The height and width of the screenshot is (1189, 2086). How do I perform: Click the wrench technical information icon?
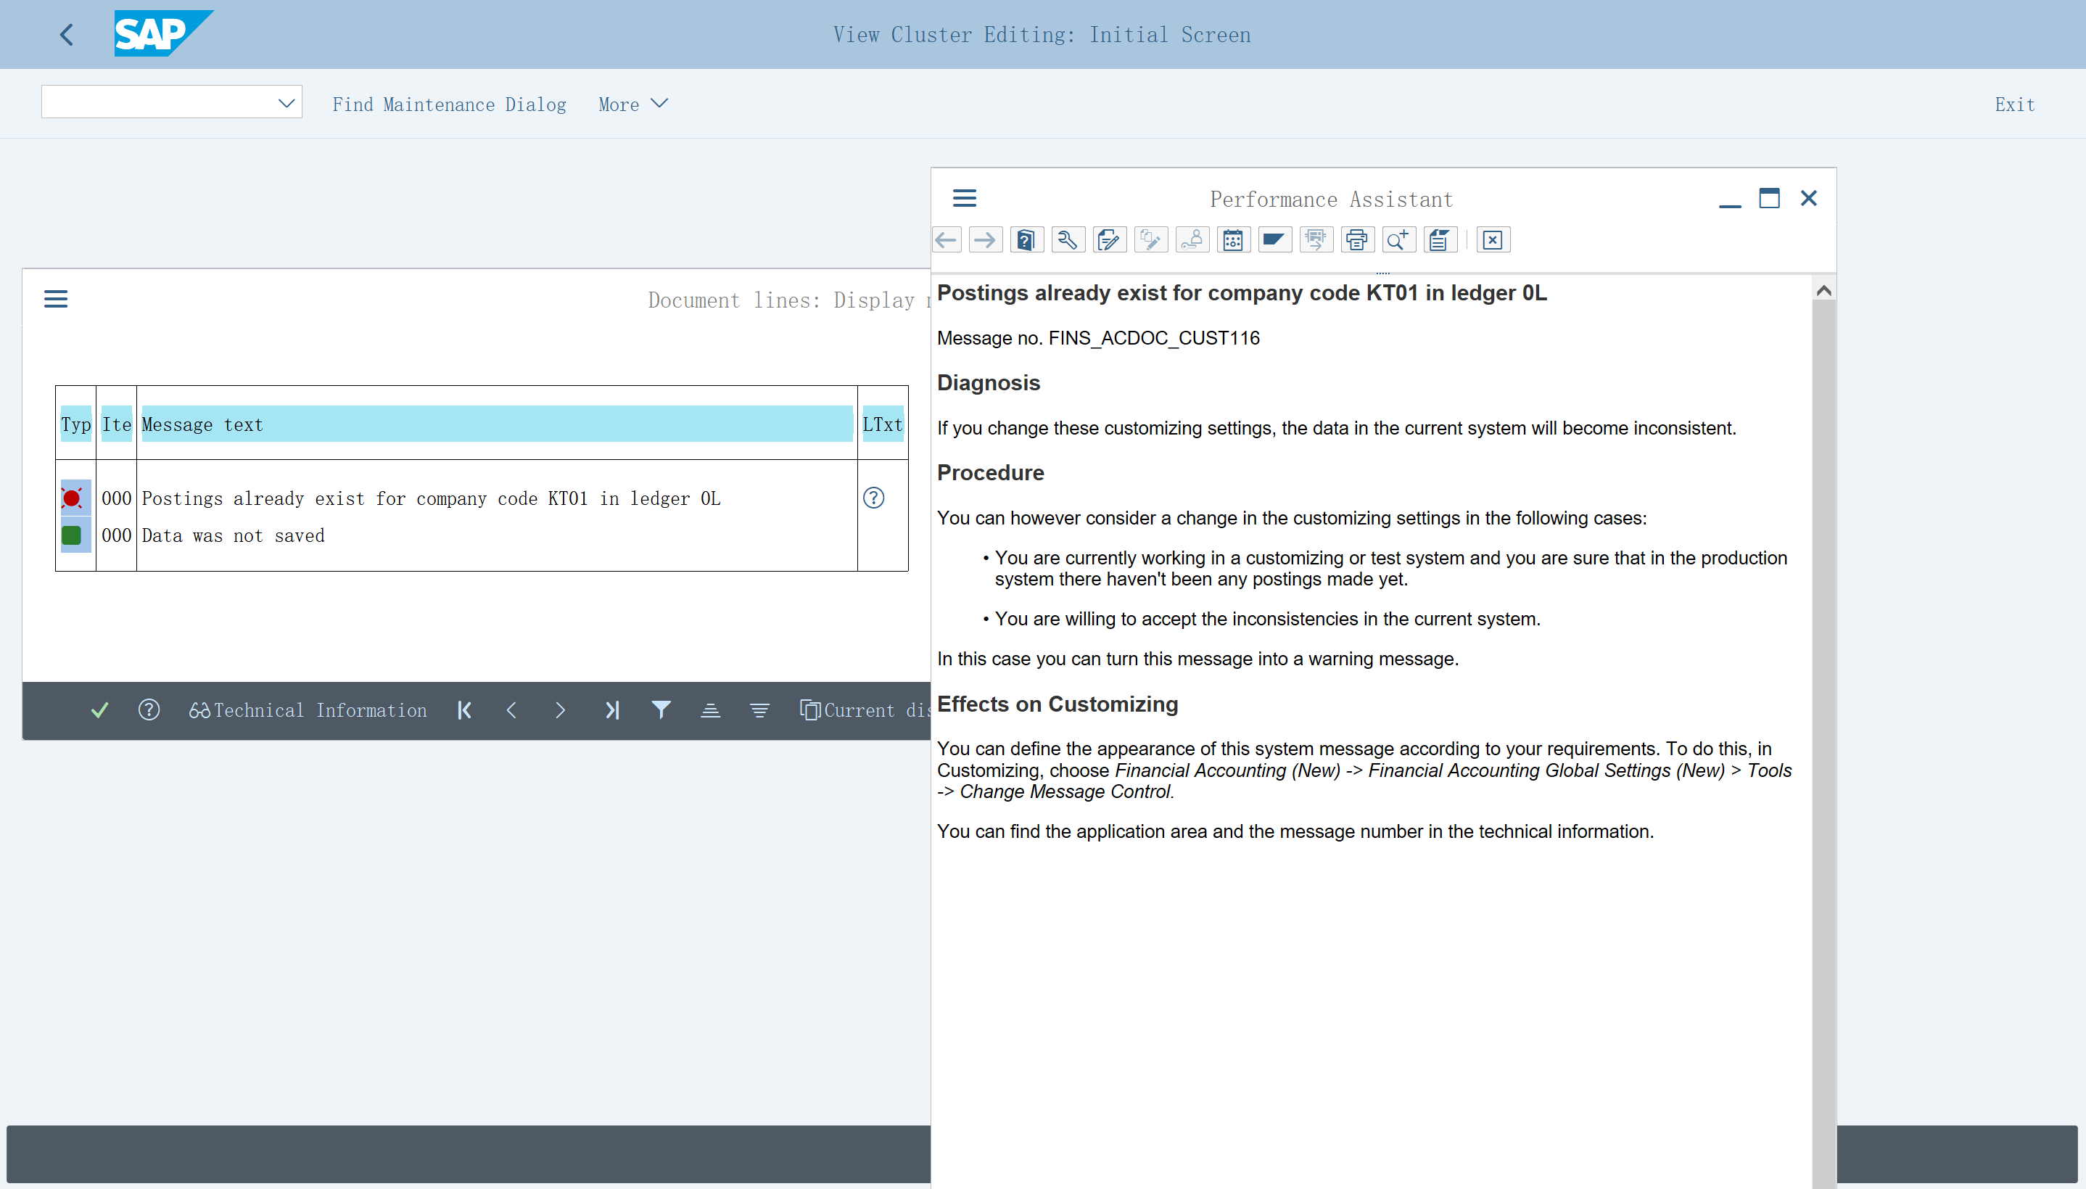[x=1067, y=240]
